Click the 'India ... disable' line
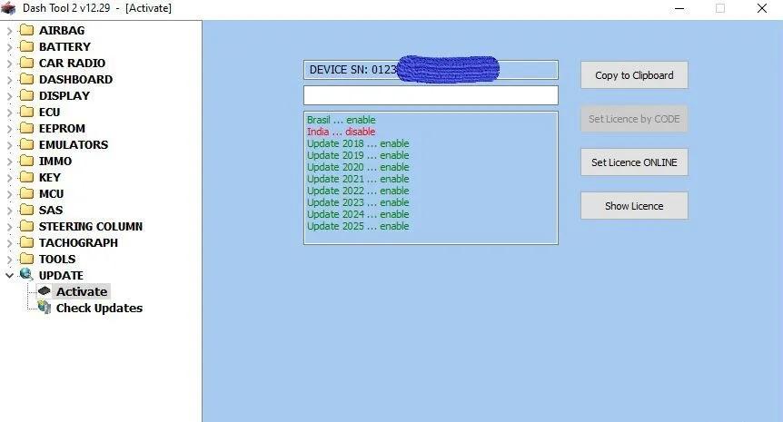The width and height of the screenshot is (783, 422). coord(341,132)
